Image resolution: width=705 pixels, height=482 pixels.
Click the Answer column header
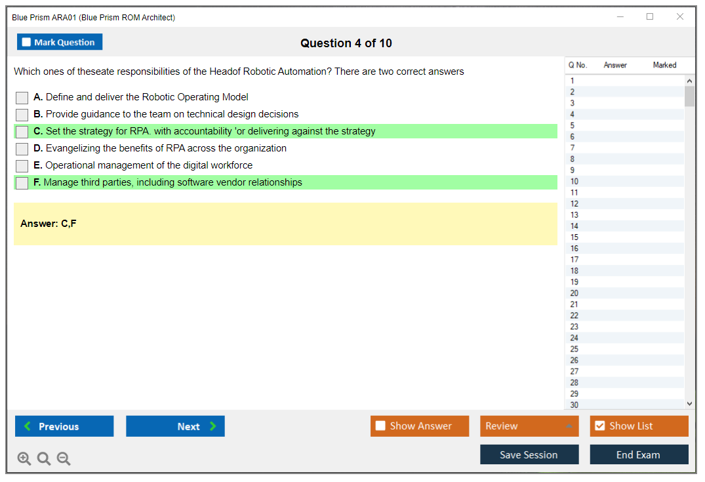point(615,65)
